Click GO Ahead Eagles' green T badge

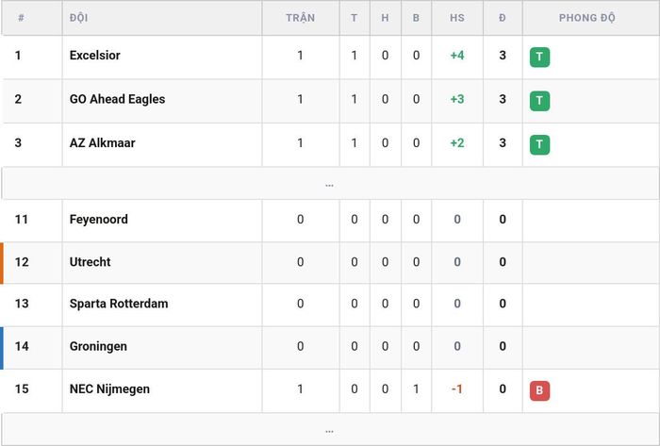(x=539, y=101)
